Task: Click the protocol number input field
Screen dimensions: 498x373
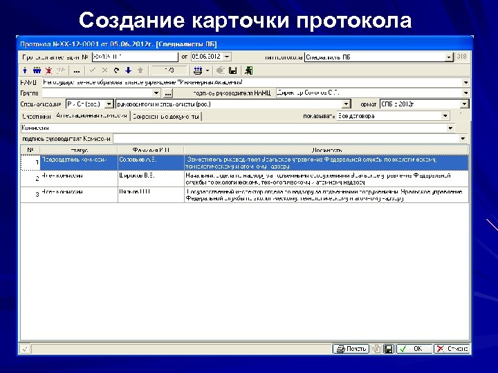Action: click(135, 57)
